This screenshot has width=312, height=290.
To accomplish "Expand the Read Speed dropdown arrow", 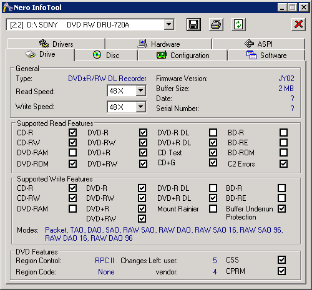I will tap(141, 90).
